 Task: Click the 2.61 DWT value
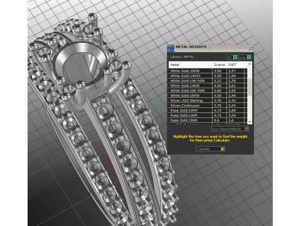232,86
